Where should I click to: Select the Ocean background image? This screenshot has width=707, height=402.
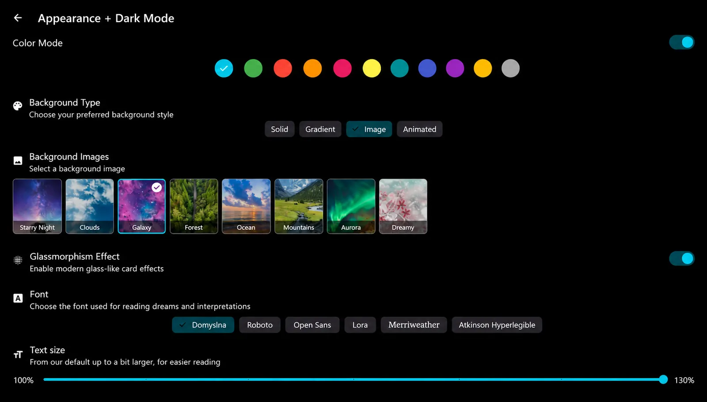point(246,206)
